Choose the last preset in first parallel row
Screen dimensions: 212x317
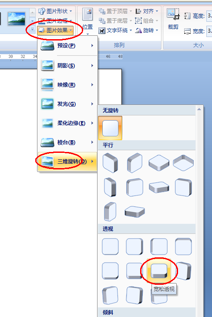pos(183,163)
